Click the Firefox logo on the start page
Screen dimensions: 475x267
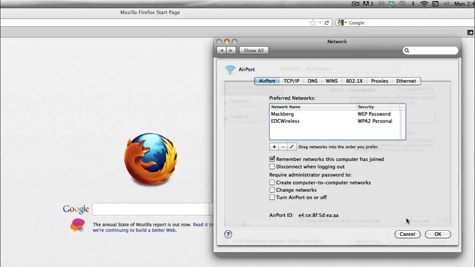151,159
